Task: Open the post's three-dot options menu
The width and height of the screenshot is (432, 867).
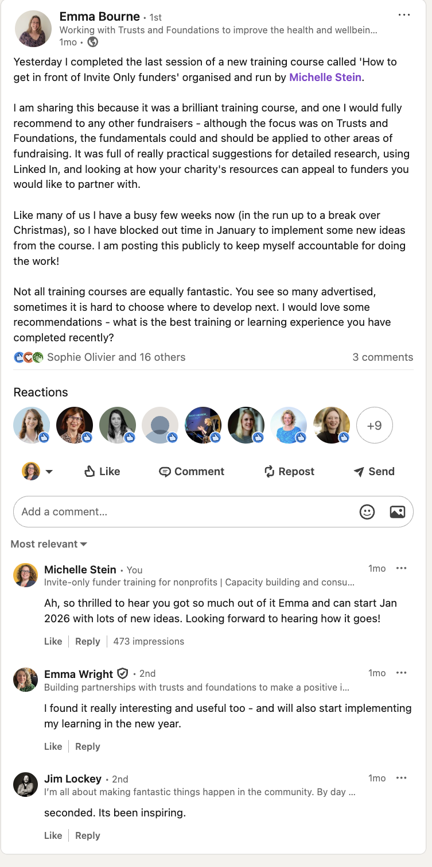Action: click(404, 15)
